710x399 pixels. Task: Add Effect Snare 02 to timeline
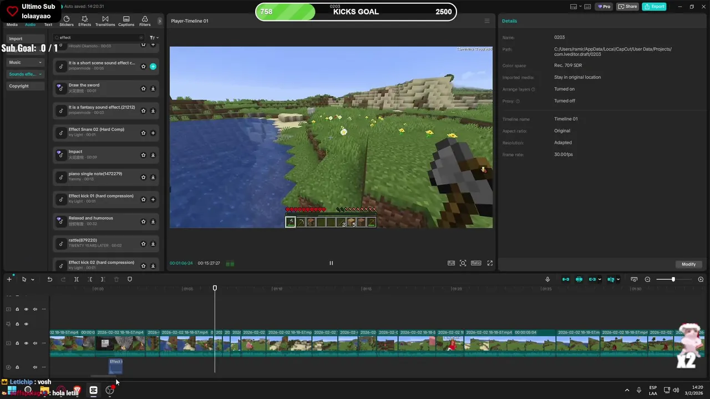coord(153,133)
